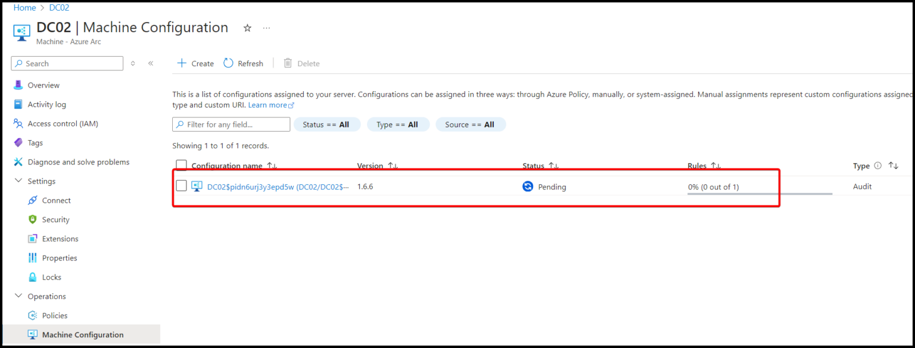Image resolution: width=915 pixels, height=348 pixels.
Task: Click the Extensions sidebar icon
Action: tap(32, 238)
